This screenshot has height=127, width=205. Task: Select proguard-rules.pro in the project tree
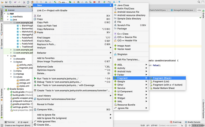tap(21, 101)
